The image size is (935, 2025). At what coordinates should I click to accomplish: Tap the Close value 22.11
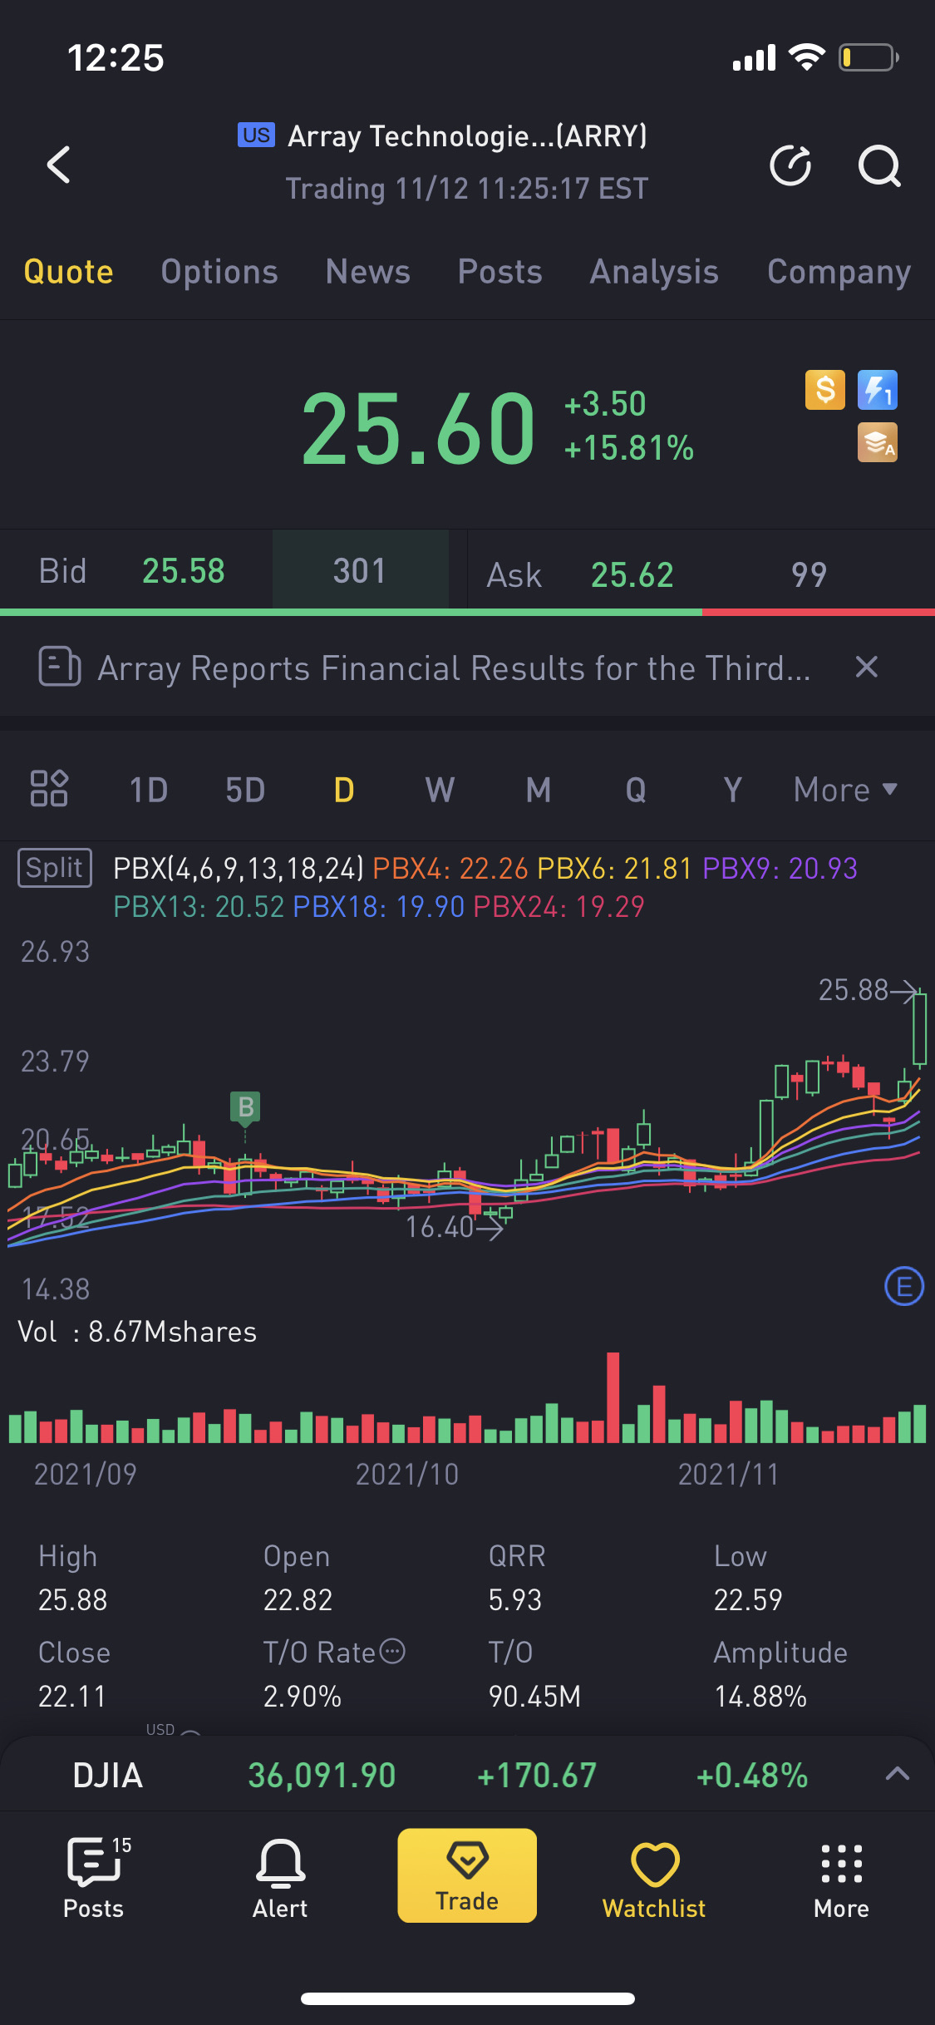click(72, 1696)
